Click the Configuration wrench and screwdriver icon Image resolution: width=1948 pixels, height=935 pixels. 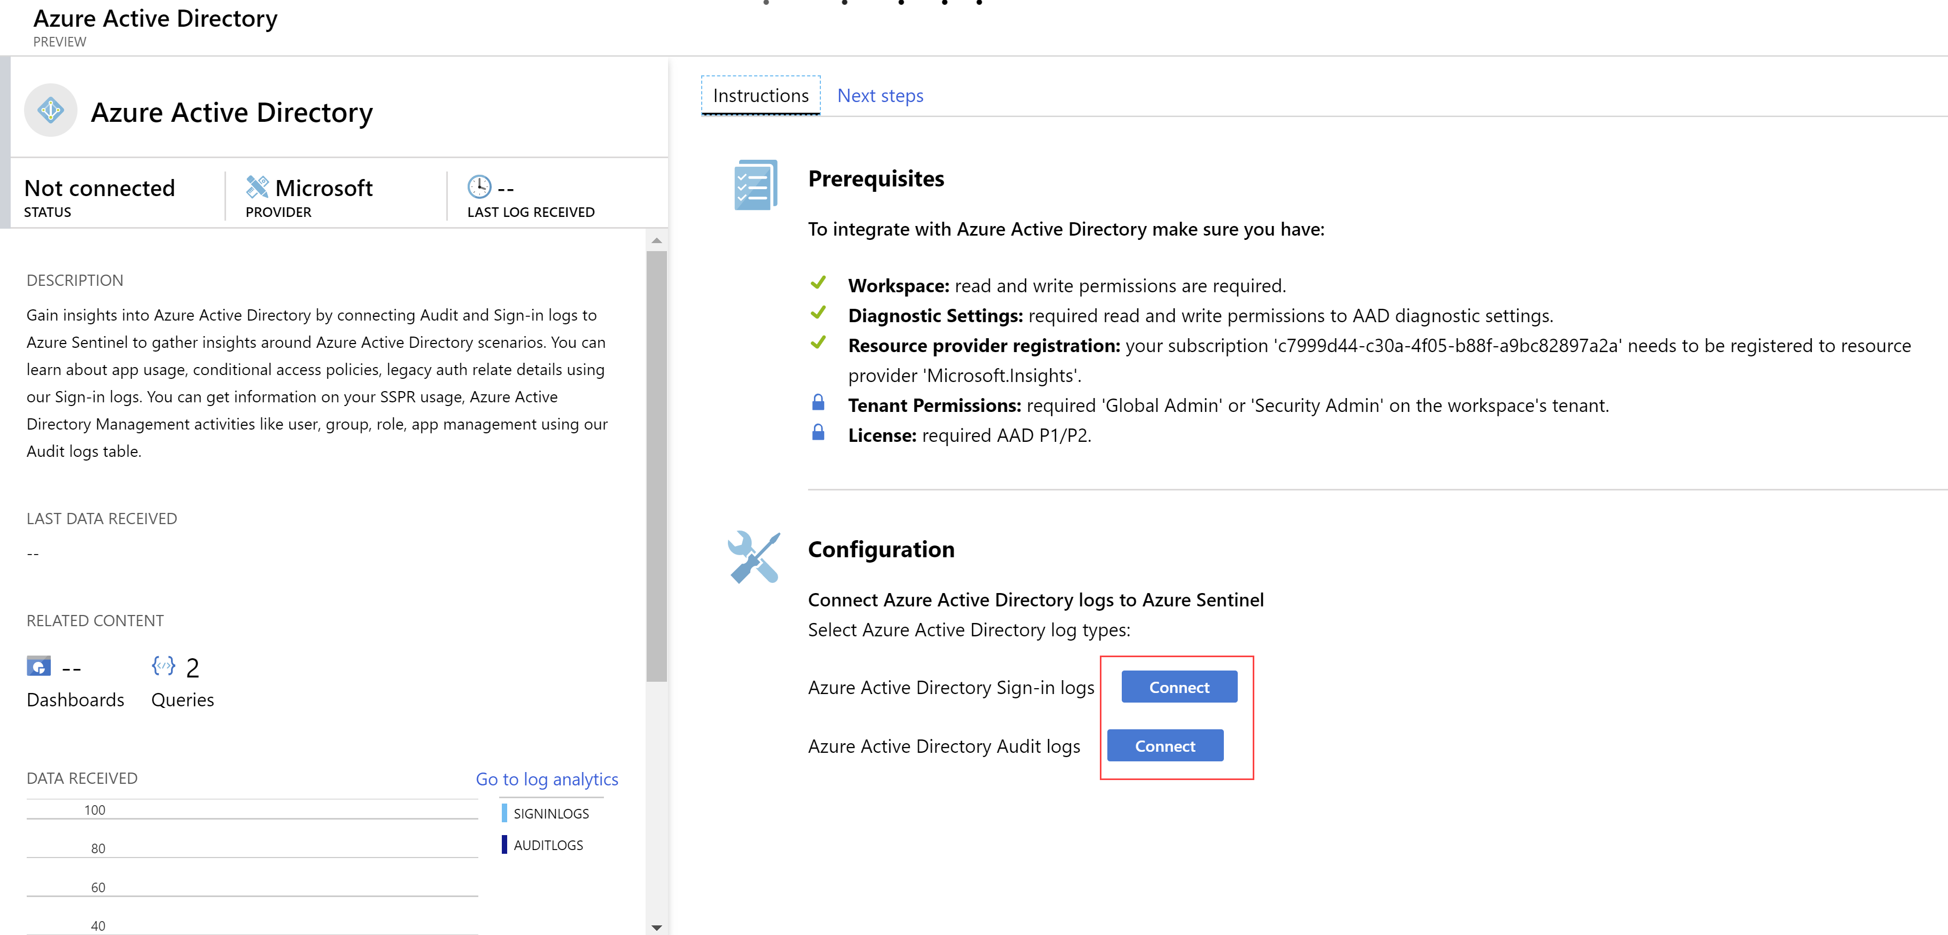[754, 557]
